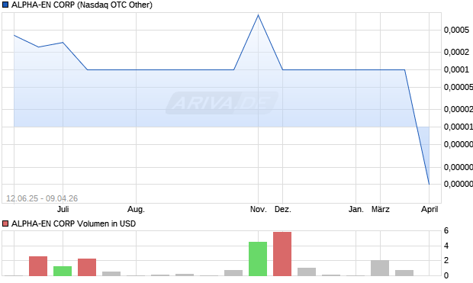The height and width of the screenshot is (283, 473).
Task: Click the tall green volume bar
Action: click(258, 259)
